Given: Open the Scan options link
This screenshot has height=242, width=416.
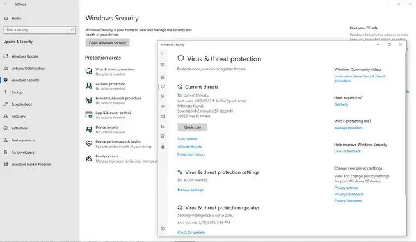Looking at the screenshot, I should (187, 139).
